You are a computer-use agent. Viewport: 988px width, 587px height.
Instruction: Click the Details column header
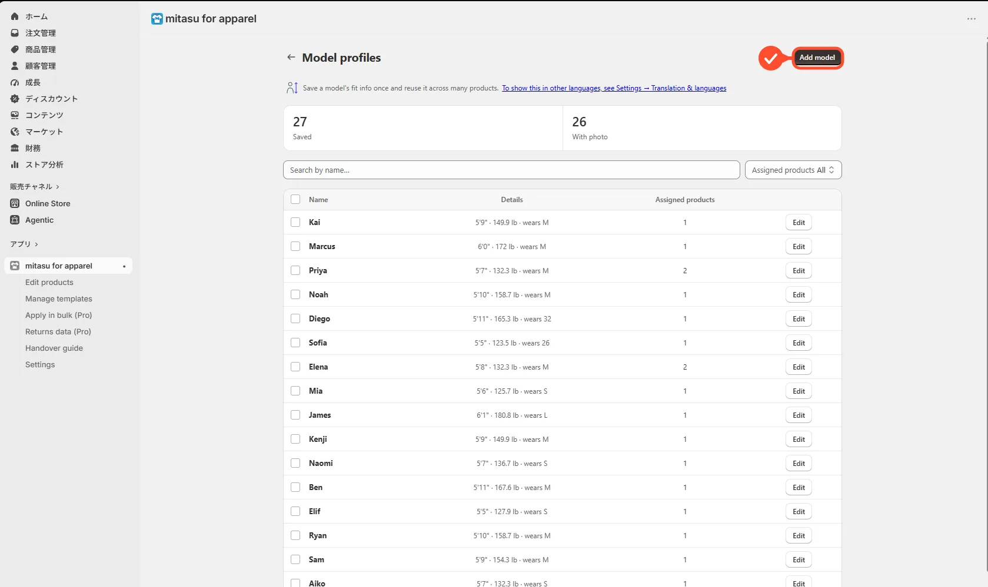coord(512,200)
